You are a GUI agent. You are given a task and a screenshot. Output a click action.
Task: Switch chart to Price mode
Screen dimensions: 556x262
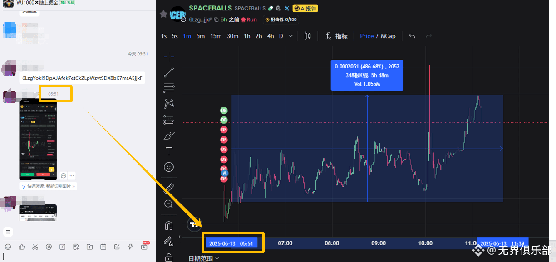click(x=367, y=36)
